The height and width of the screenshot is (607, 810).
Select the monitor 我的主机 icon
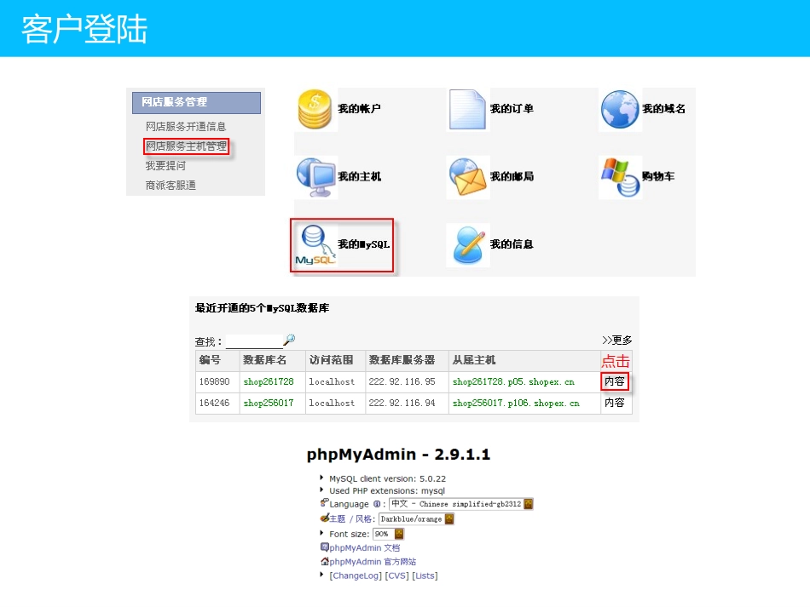(x=315, y=177)
